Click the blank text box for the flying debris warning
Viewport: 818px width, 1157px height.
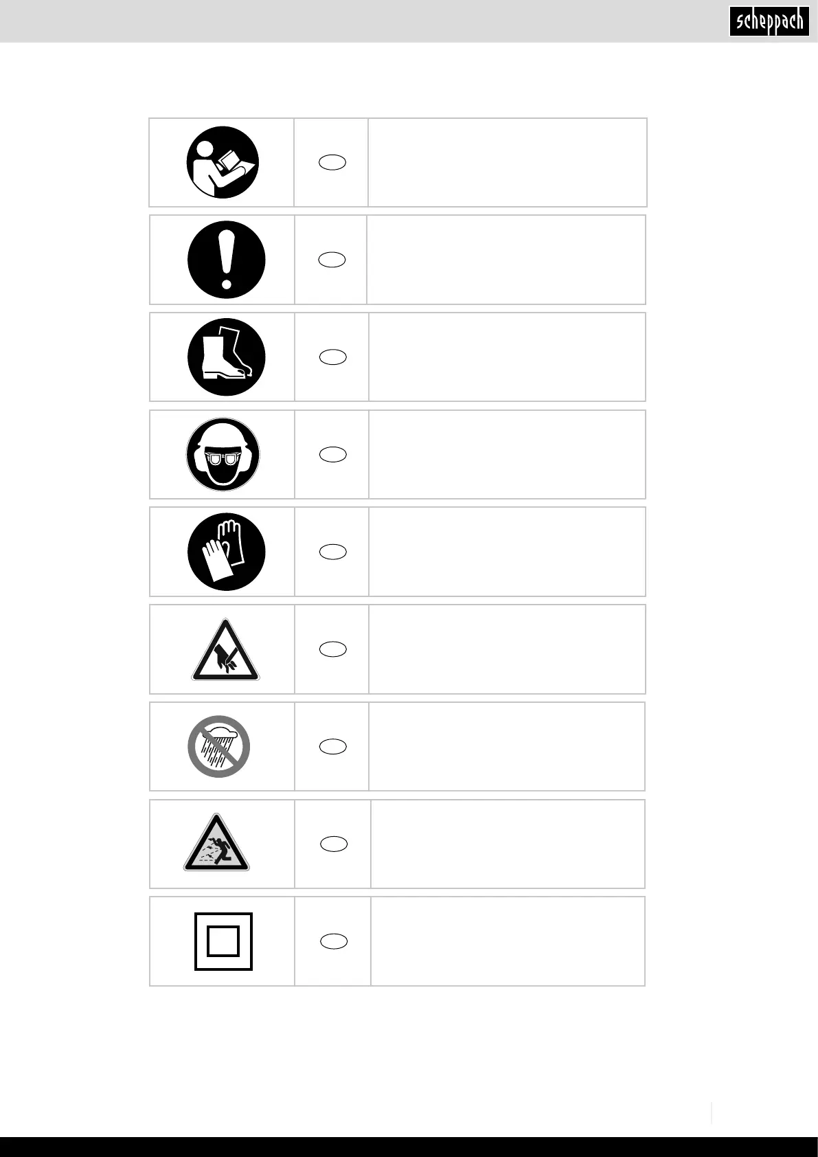(508, 844)
